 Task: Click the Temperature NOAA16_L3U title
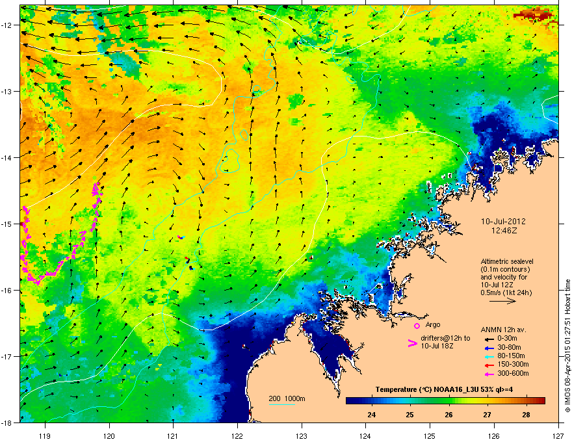click(x=444, y=389)
